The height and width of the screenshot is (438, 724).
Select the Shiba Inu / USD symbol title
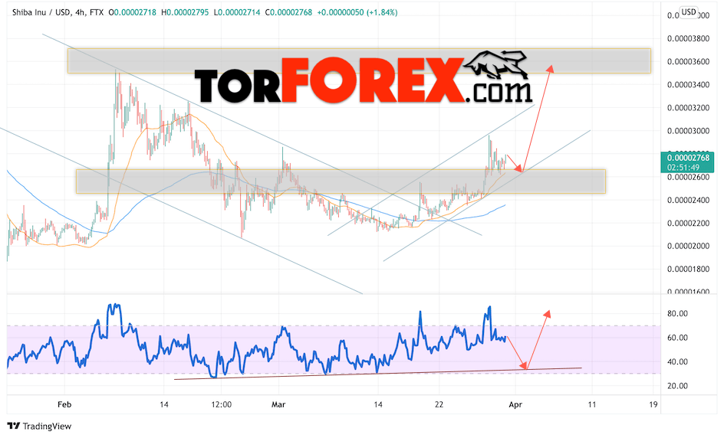[x=41, y=12]
